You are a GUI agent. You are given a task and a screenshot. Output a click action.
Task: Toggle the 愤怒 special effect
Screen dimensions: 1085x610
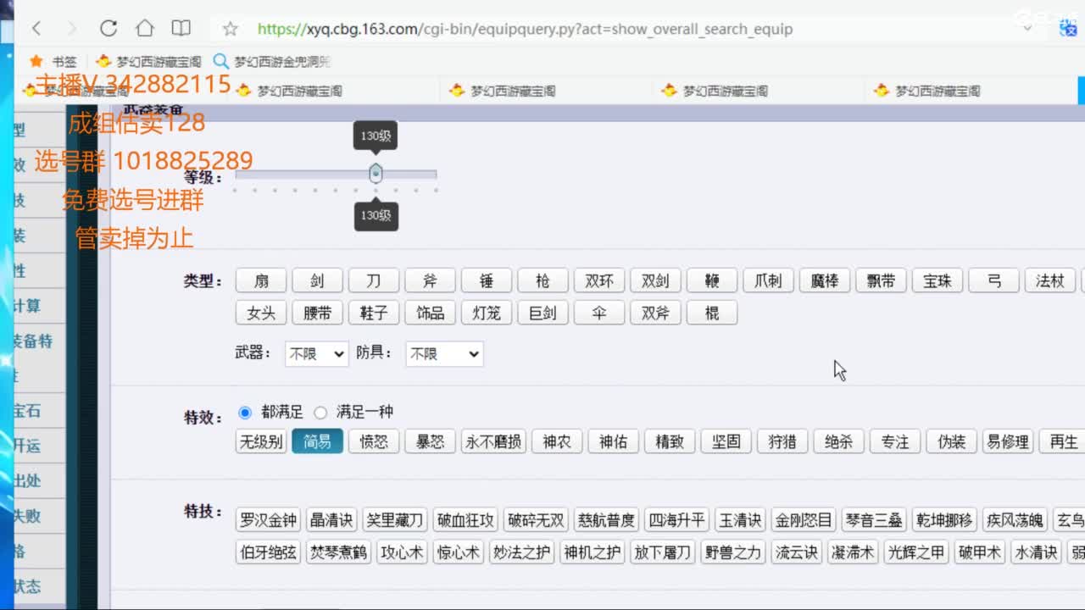tap(374, 441)
